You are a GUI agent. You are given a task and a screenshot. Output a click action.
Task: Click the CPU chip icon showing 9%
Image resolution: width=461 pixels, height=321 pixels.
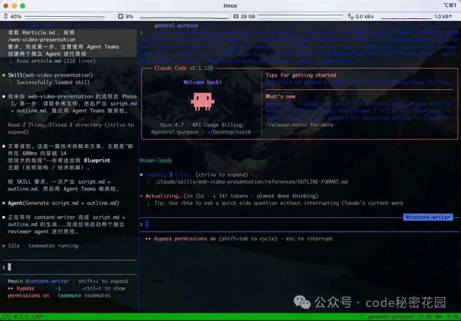(120, 17)
